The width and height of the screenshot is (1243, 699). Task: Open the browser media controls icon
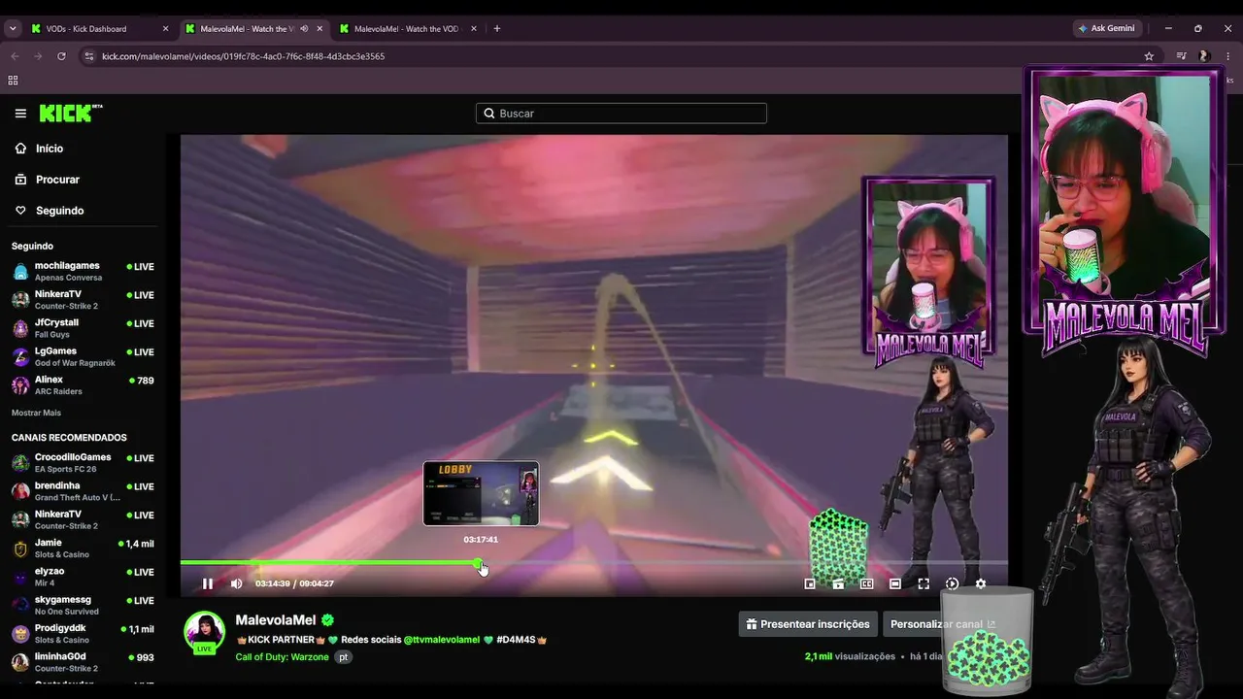[1181, 56]
